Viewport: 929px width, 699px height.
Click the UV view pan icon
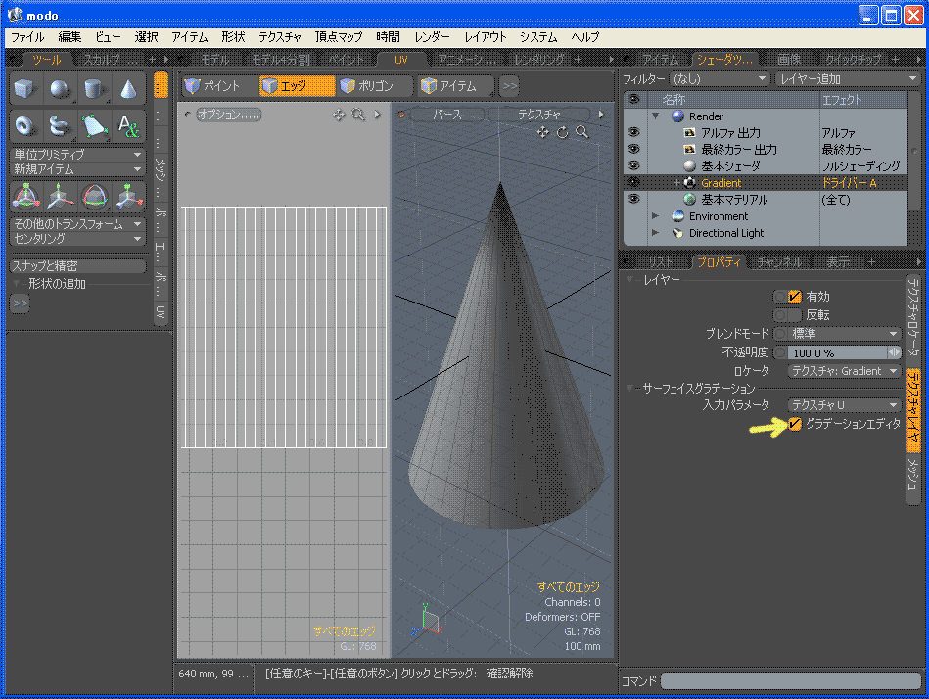[x=339, y=115]
